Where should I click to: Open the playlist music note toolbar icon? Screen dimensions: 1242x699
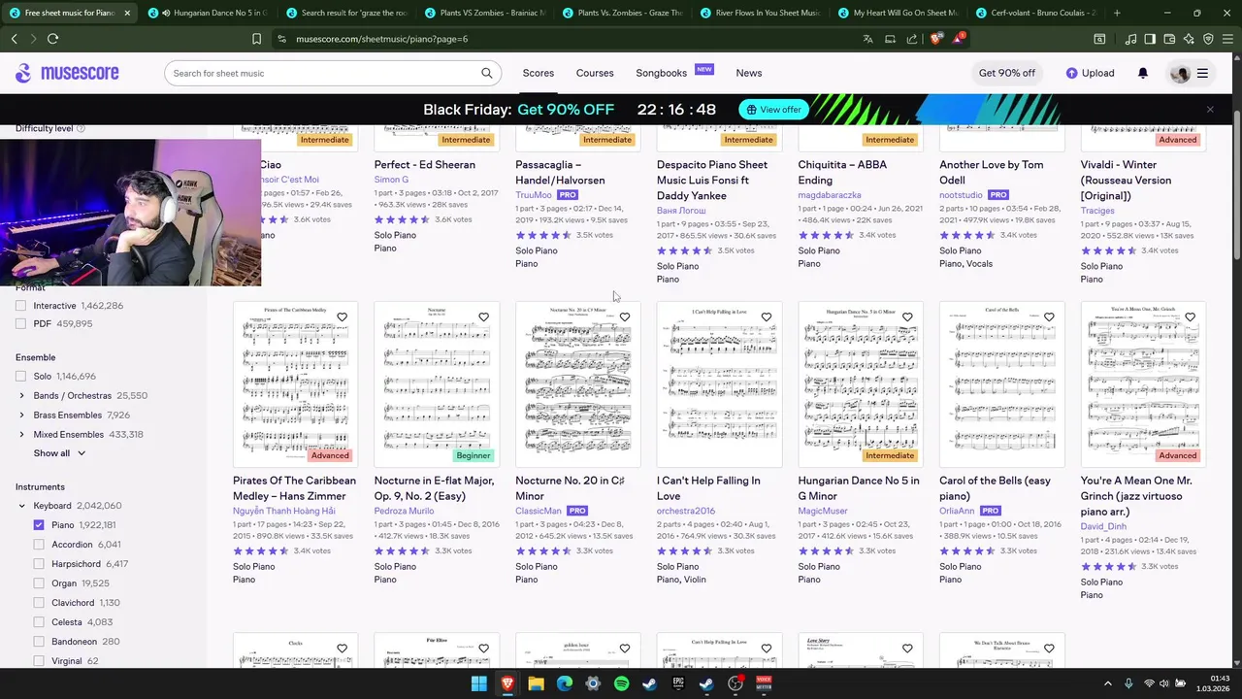coord(1130,39)
